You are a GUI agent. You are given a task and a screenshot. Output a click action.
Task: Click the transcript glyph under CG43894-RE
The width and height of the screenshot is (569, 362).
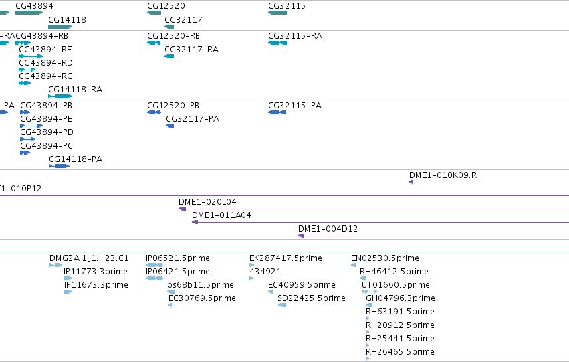pyautogui.click(x=31, y=56)
